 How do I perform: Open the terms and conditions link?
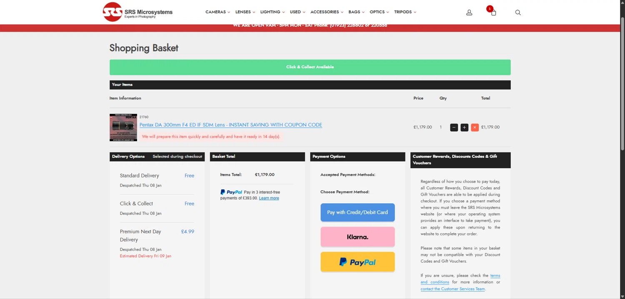[x=460, y=279]
